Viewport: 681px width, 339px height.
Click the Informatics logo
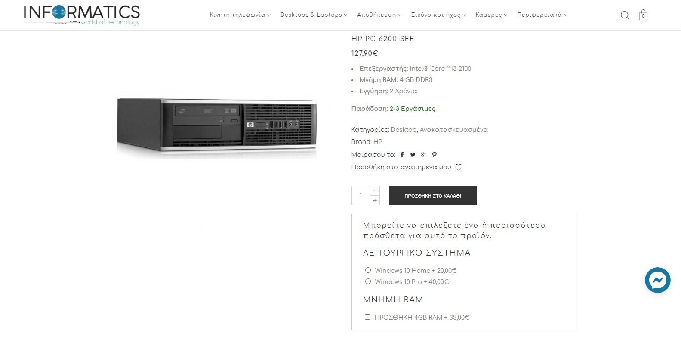(82, 15)
